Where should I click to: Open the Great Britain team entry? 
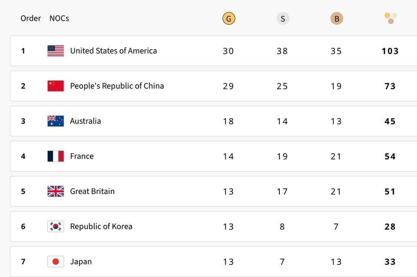93,191
